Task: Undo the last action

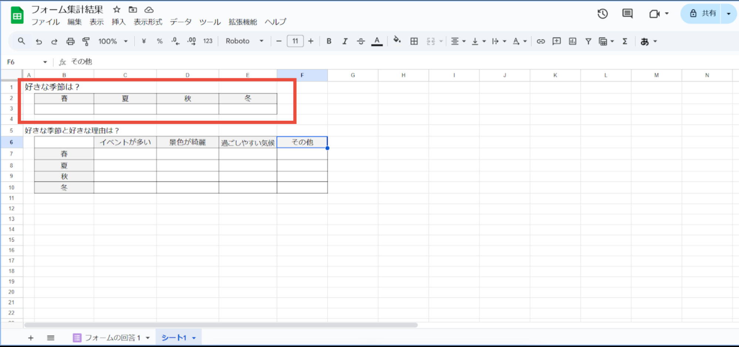Action: pos(38,41)
